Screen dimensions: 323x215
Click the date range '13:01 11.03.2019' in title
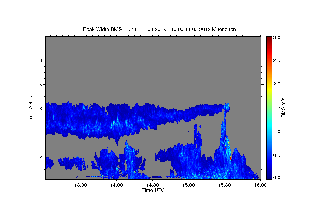coord(147,29)
